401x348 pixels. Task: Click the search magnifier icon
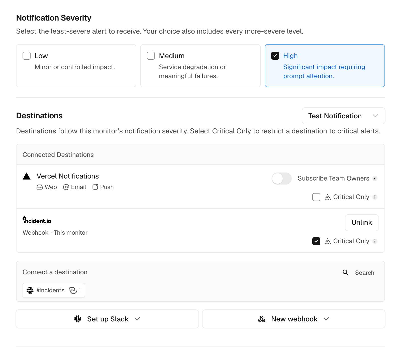(x=345, y=273)
